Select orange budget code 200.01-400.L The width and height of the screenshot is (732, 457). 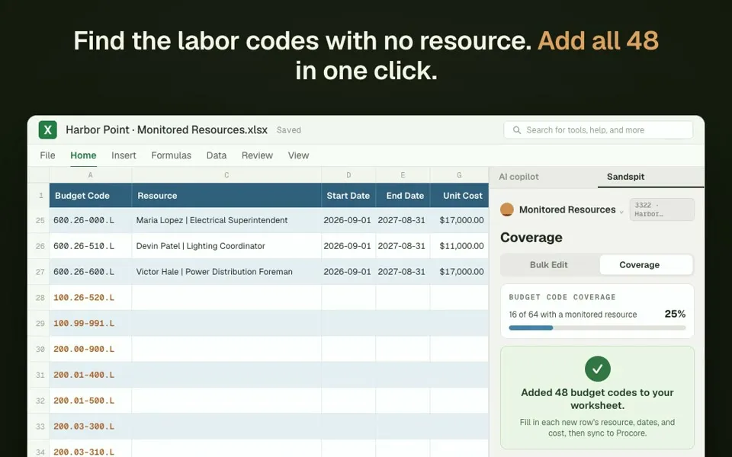(91, 375)
